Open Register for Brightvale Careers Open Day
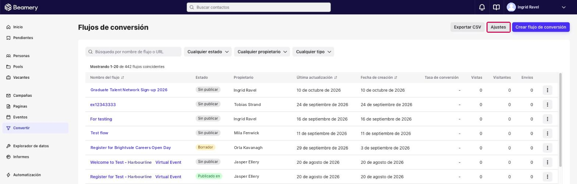The image size is (577, 184). pyautogui.click(x=131, y=148)
